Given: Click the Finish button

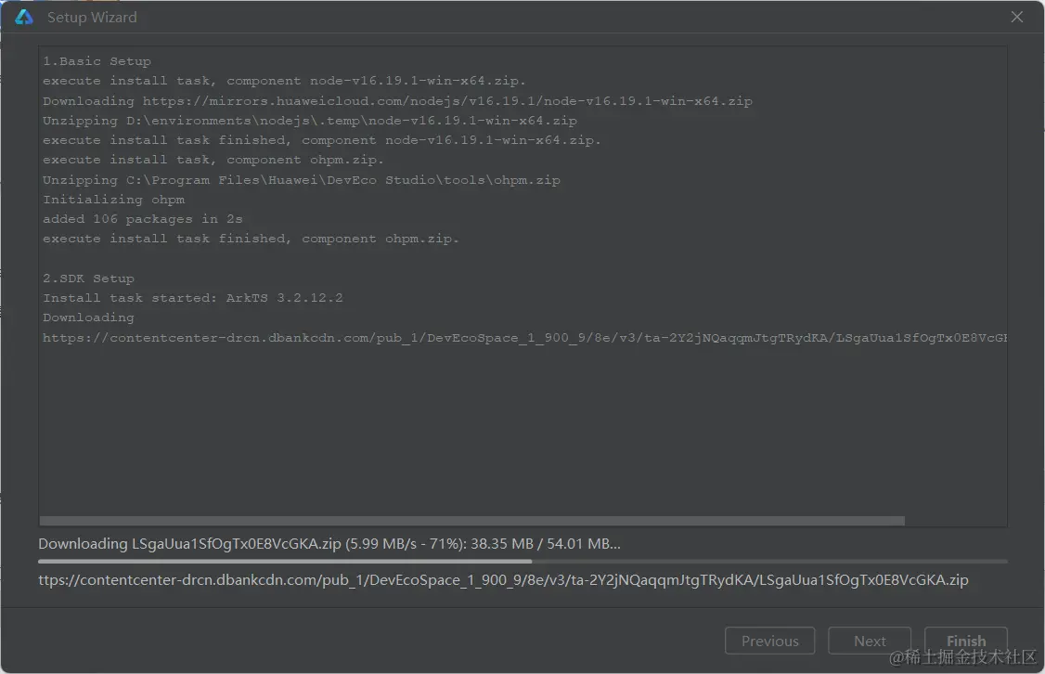Looking at the screenshot, I should point(966,641).
